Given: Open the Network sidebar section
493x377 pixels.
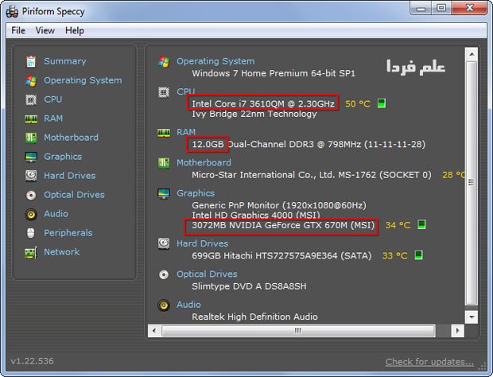Looking at the screenshot, I should click(62, 252).
